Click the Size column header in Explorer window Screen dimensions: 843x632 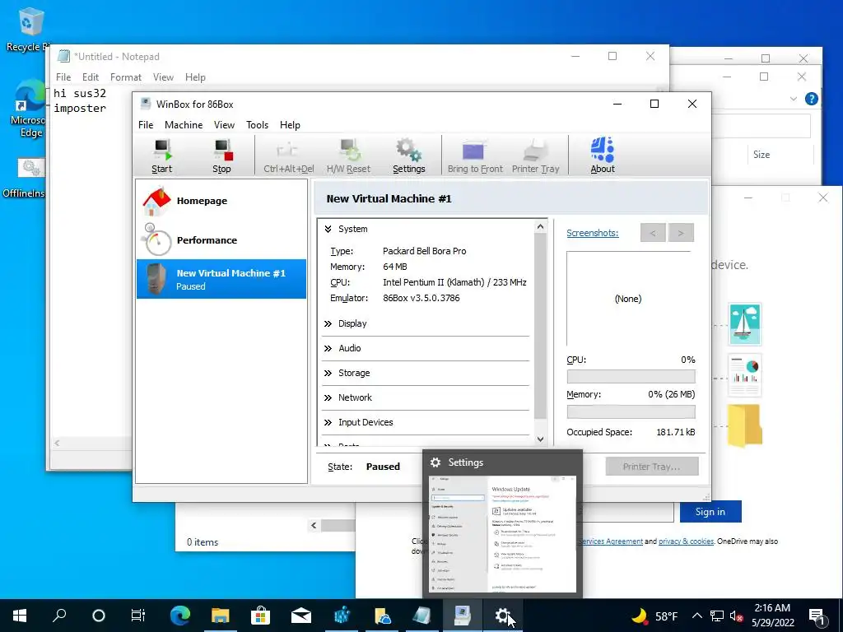point(761,155)
